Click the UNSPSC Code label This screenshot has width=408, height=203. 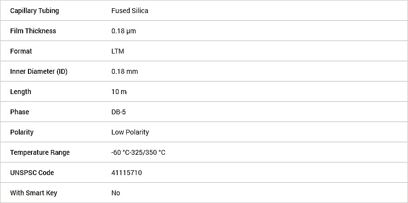[32, 173]
